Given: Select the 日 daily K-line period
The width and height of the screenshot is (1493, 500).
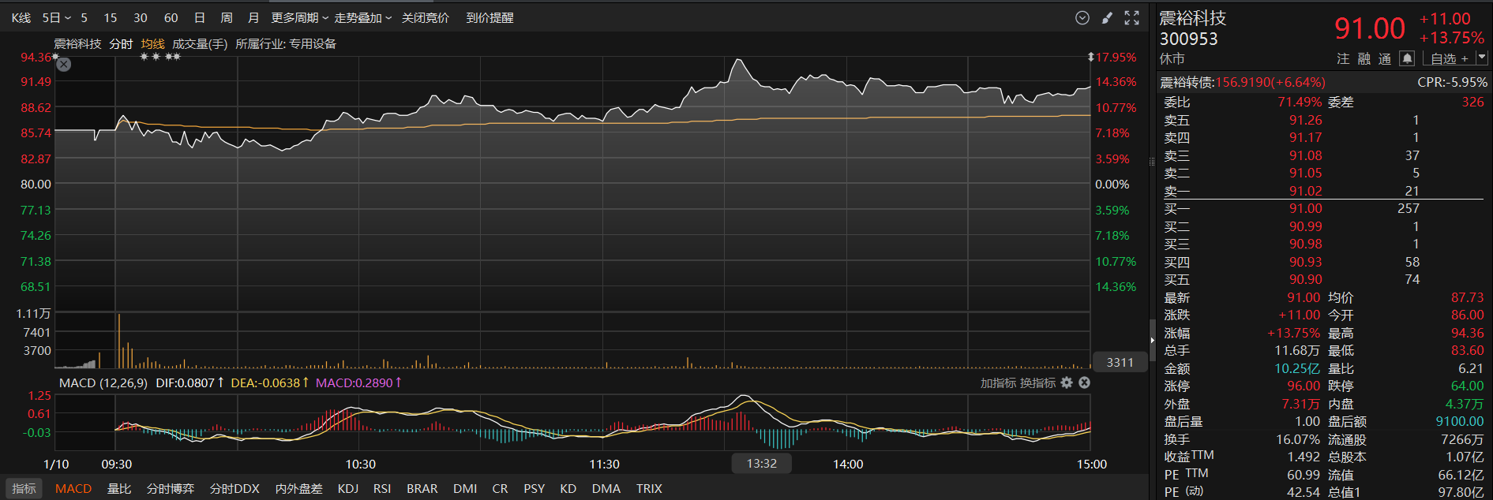Looking at the screenshot, I should [x=200, y=17].
